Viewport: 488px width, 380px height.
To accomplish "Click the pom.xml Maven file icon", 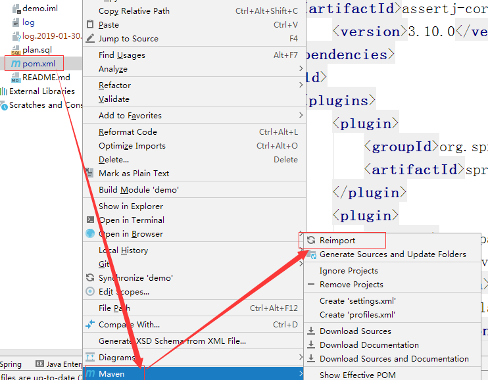I will (16, 64).
